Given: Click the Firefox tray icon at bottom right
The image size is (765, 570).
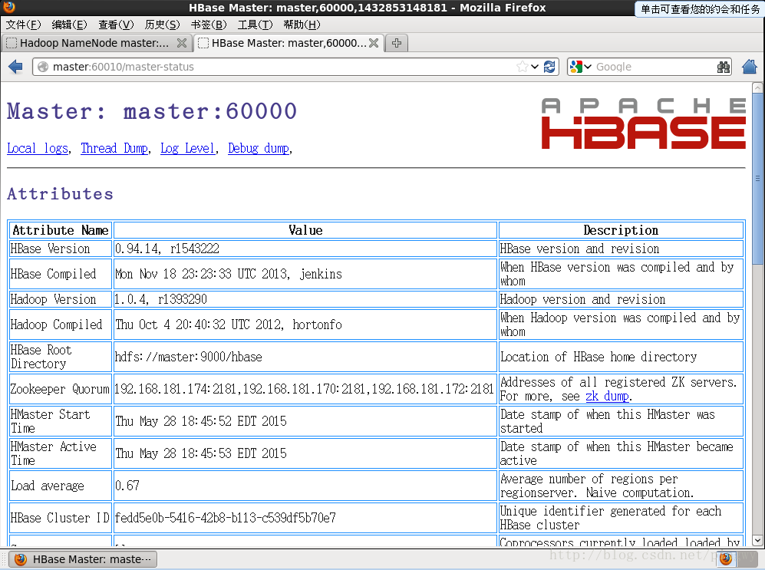Looking at the screenshot, I should click(726, 558).
